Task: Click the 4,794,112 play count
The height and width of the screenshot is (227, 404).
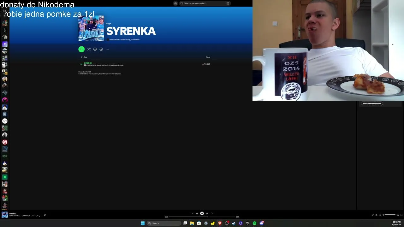Action: [206, 64]
